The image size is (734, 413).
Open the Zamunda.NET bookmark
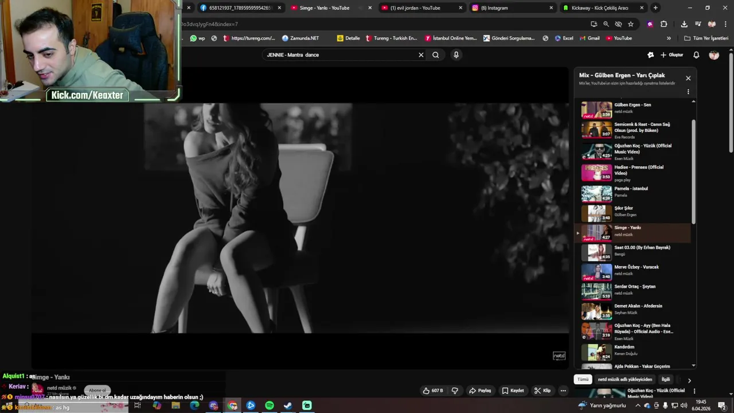[x=300, y=38]
